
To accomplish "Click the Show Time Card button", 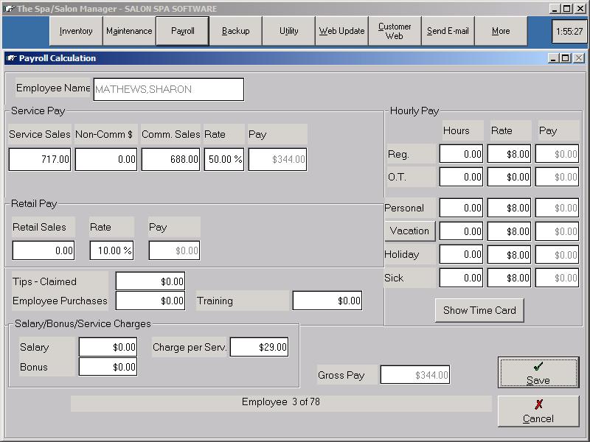I will click(479, 310).
